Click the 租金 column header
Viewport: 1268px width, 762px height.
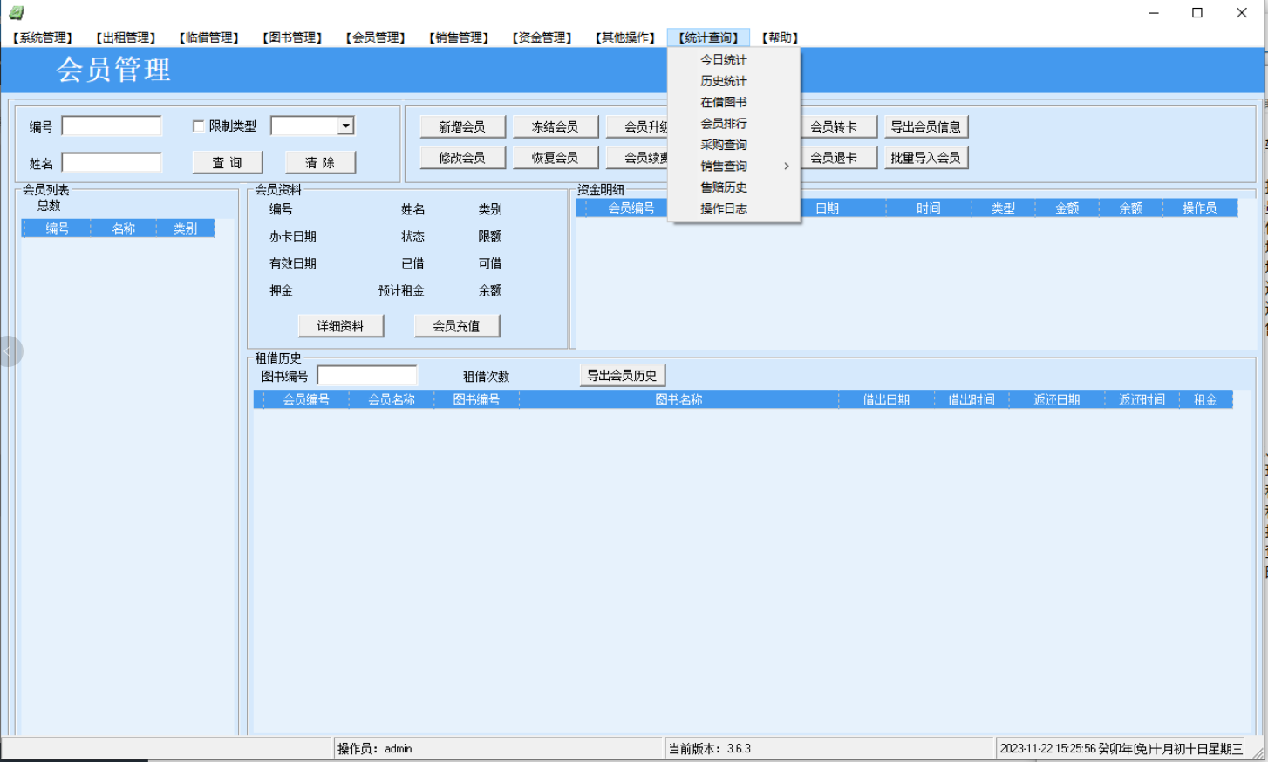tap(1206, 400)
